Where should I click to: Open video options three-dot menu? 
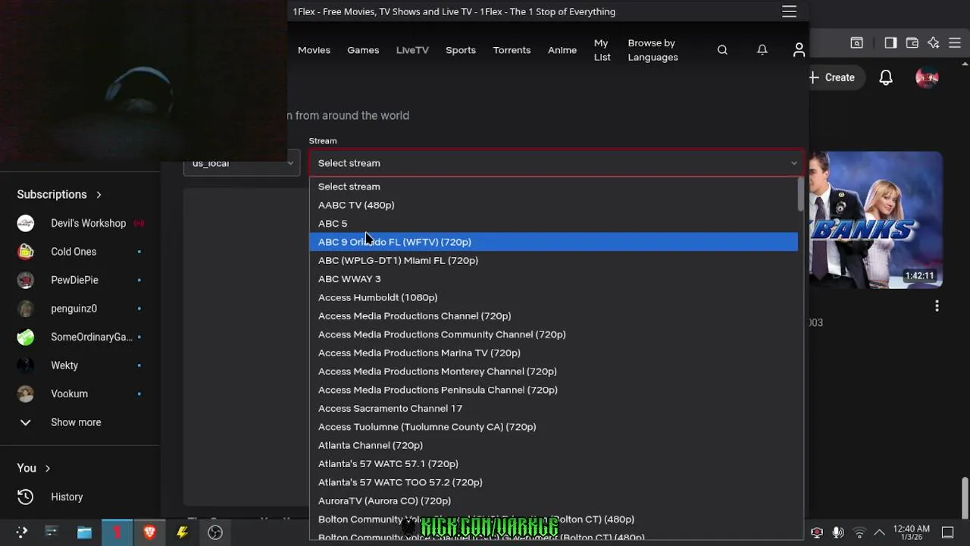(937, 306)
